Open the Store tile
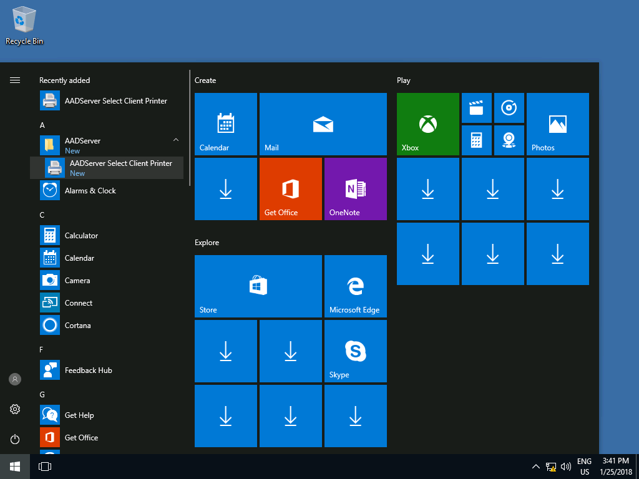 [258, 286]
